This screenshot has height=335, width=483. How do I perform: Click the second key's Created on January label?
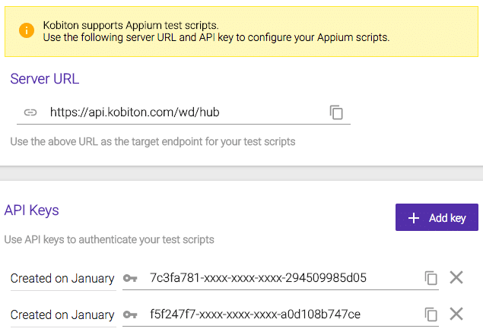pos(62,314)
